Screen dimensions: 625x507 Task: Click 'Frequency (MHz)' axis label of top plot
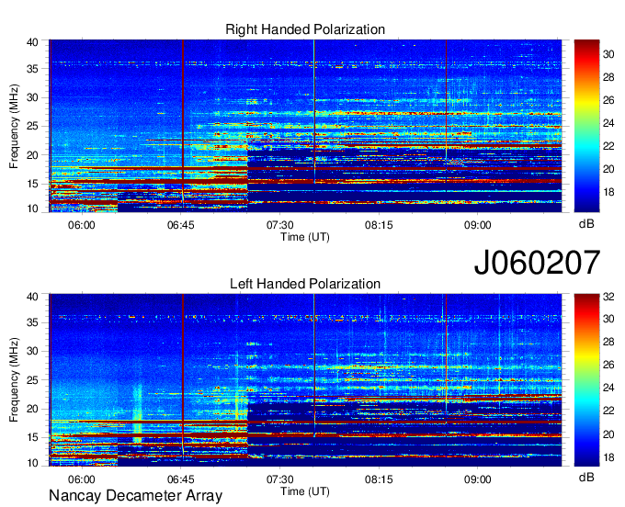(14, 126)
